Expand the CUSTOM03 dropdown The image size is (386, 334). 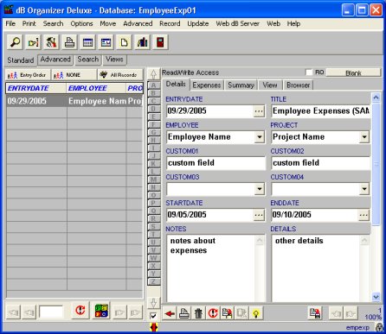260,189
